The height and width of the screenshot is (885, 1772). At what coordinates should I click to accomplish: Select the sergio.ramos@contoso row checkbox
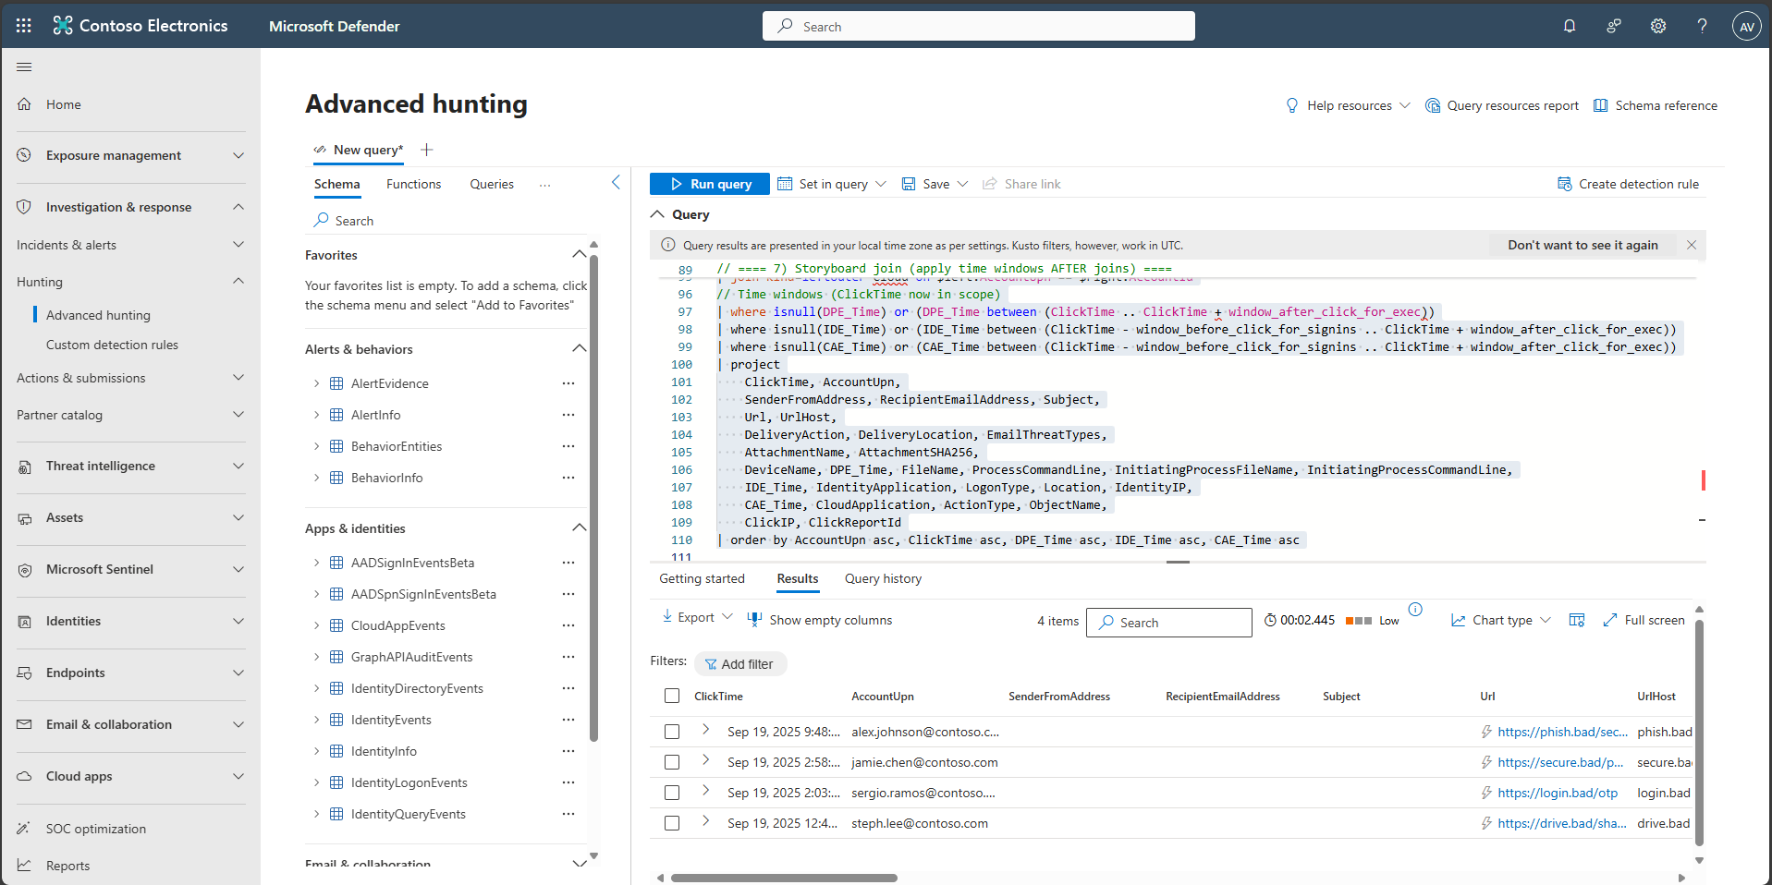pyautogui.click(x=672, y=793)
